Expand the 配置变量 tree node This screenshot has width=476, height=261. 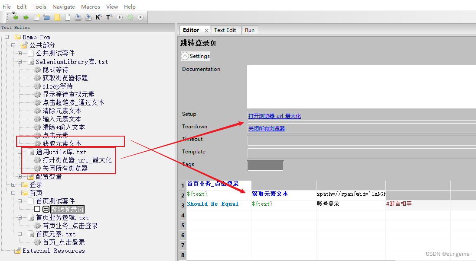tap(20, 177)
